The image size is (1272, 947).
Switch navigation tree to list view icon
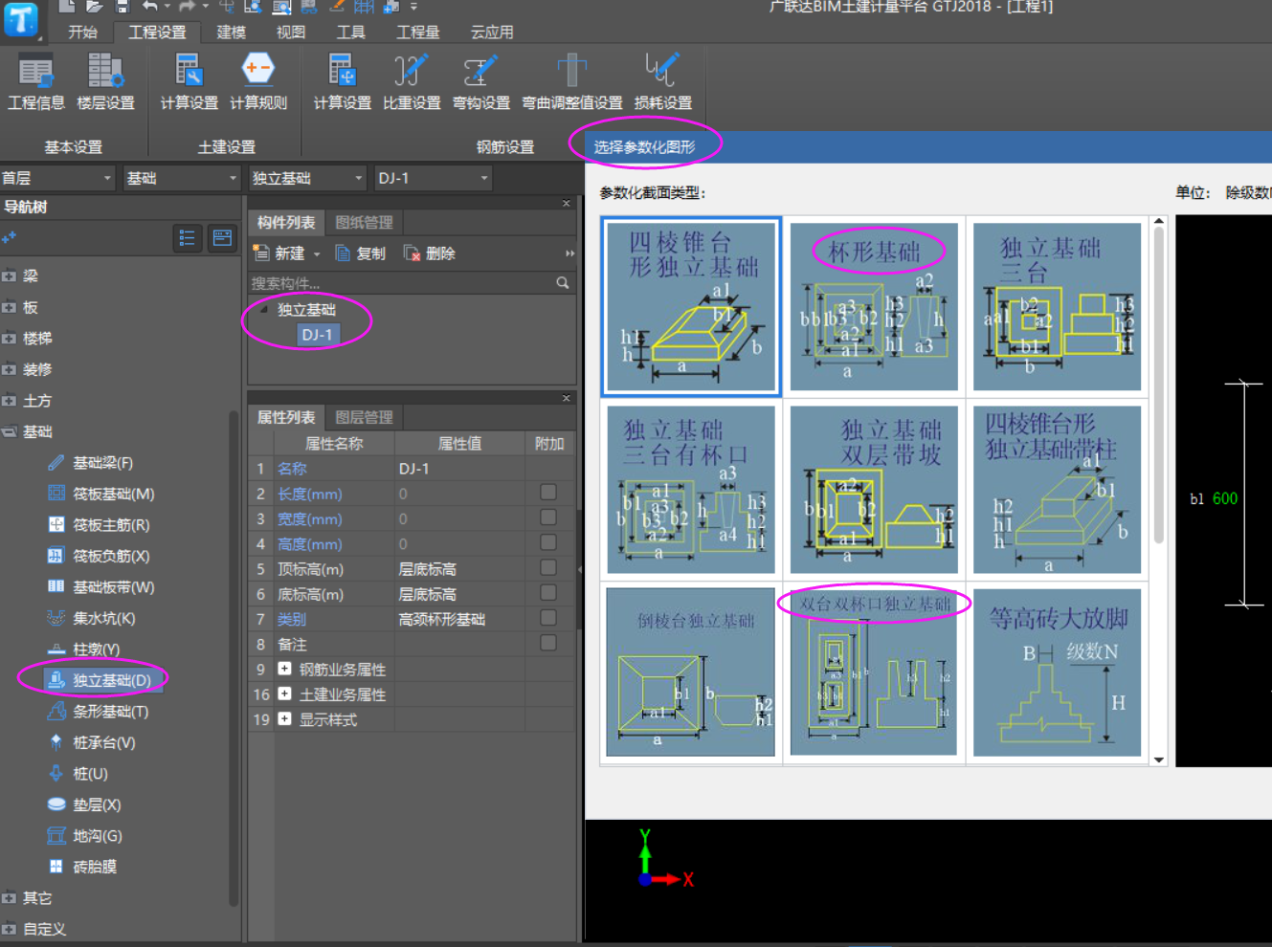(188, 238)
